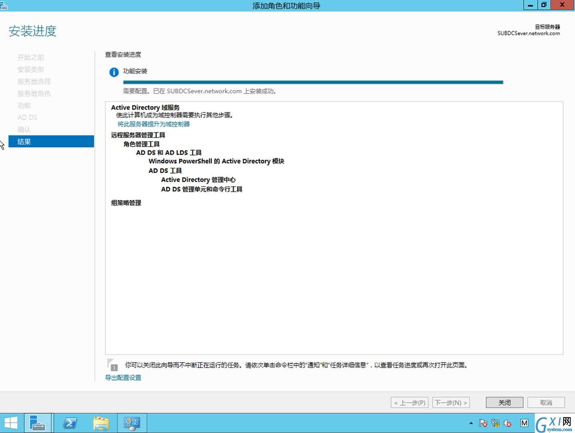Click the wizard icon in the title bar
575x433 pixels.
[4, 5]
